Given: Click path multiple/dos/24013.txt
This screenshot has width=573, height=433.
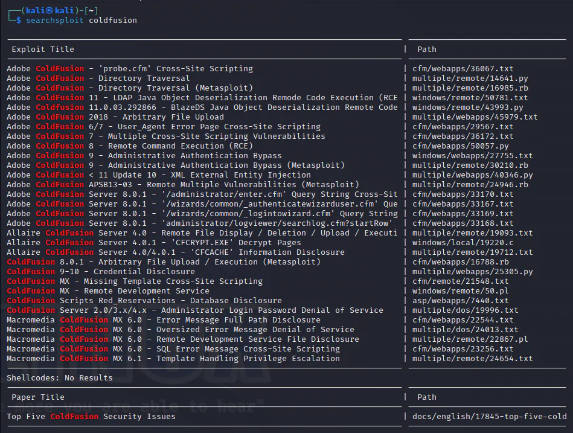Looking at the screenshot, I should (465, 330).
